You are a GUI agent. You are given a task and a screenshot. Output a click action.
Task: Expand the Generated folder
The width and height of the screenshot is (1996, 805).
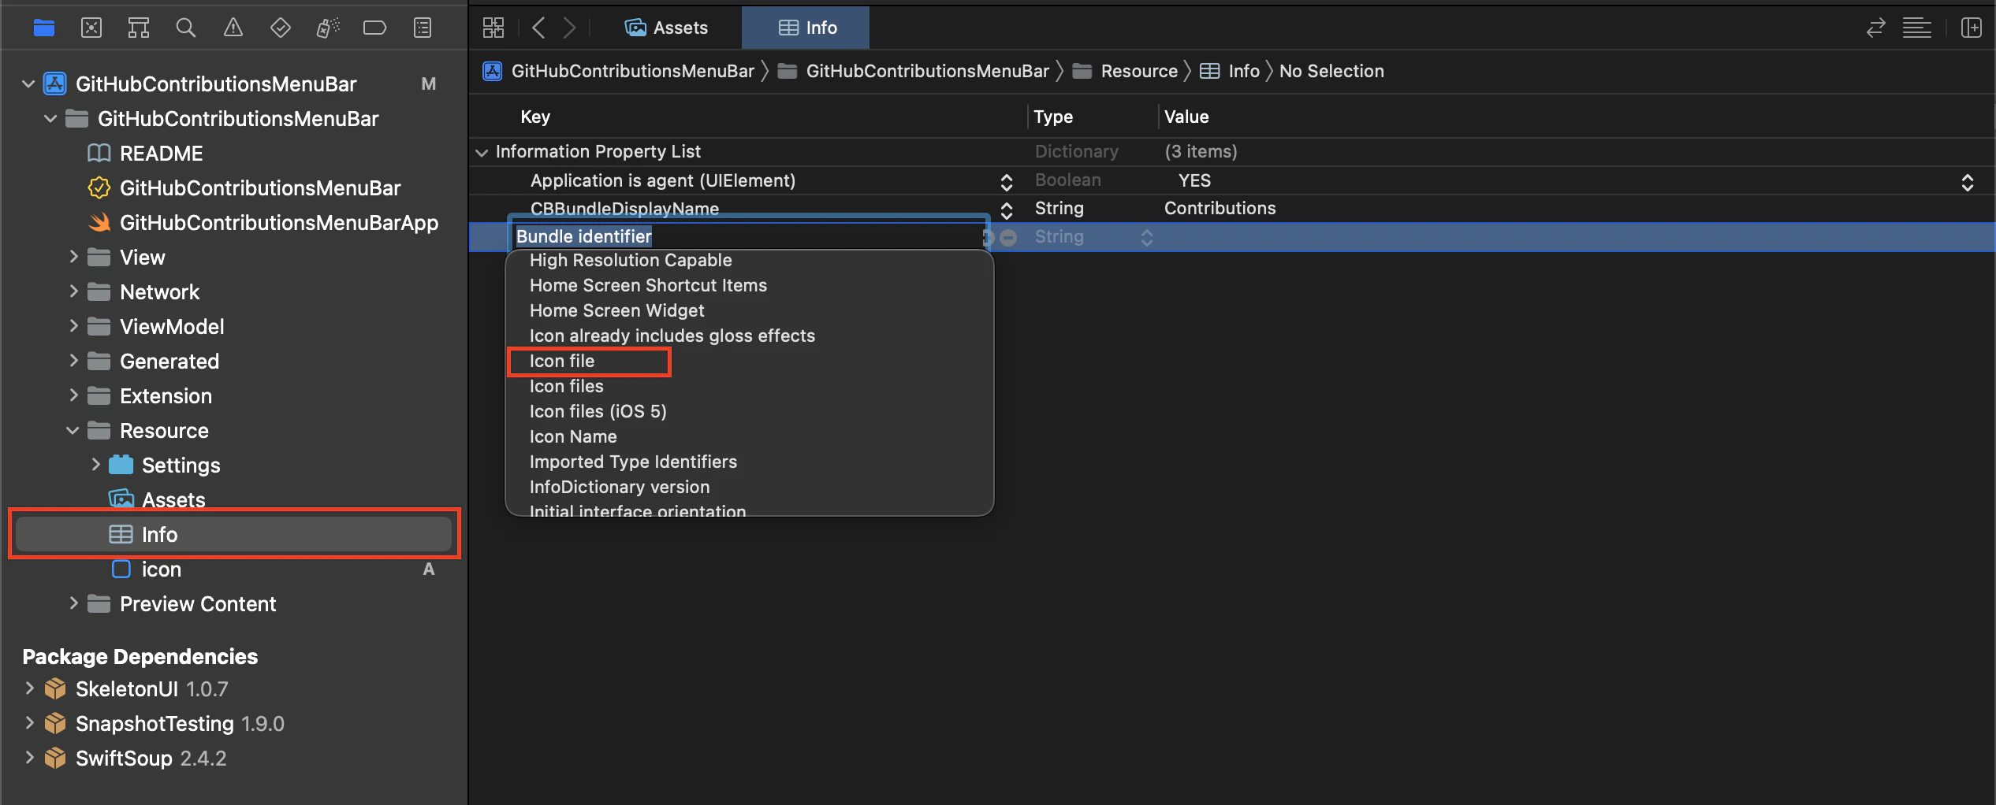[73, 361]
